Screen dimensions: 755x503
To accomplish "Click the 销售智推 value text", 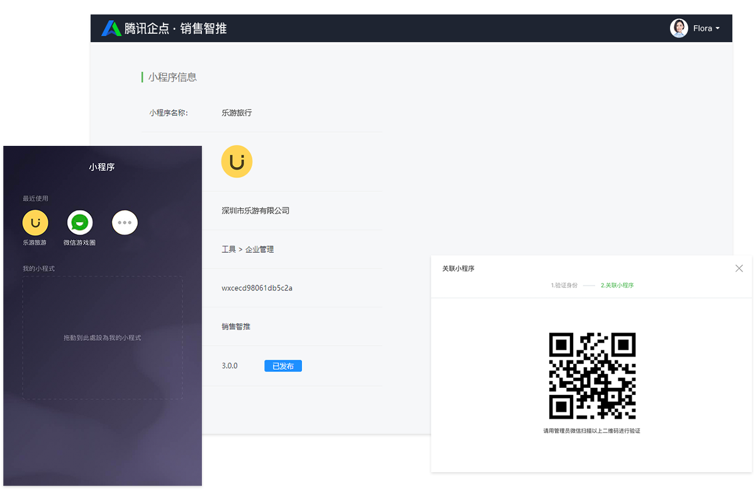I will click(236, 327).
